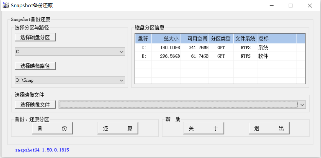Open the 关于 about dialog
The width and height of the screenshot is (321, 158).
[x=203, y=129]
